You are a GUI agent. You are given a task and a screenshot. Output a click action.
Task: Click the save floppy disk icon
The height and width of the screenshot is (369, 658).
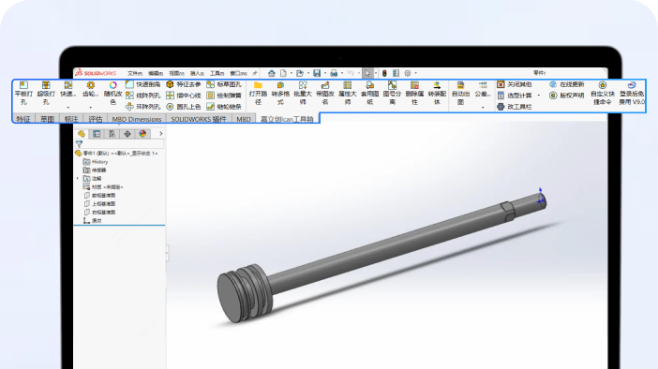317,73
